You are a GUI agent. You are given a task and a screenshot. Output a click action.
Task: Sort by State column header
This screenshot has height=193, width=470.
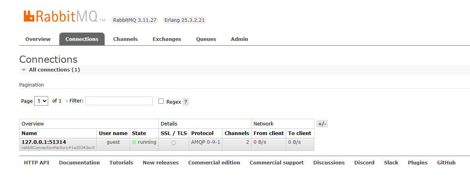point(139,133)
